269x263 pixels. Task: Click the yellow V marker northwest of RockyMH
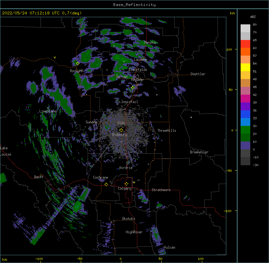[55, 57]
